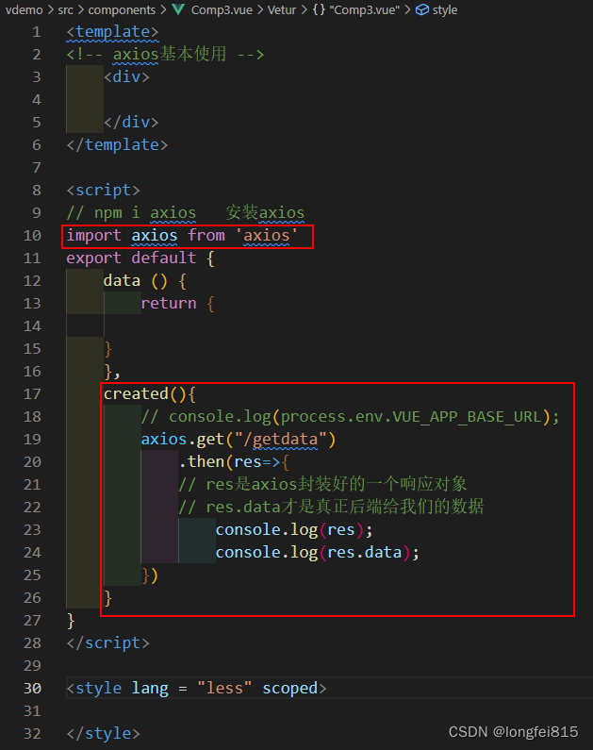Click the closing </script> tag
Viewport: 593px width, 750px height.
click(x=108, y=642)
